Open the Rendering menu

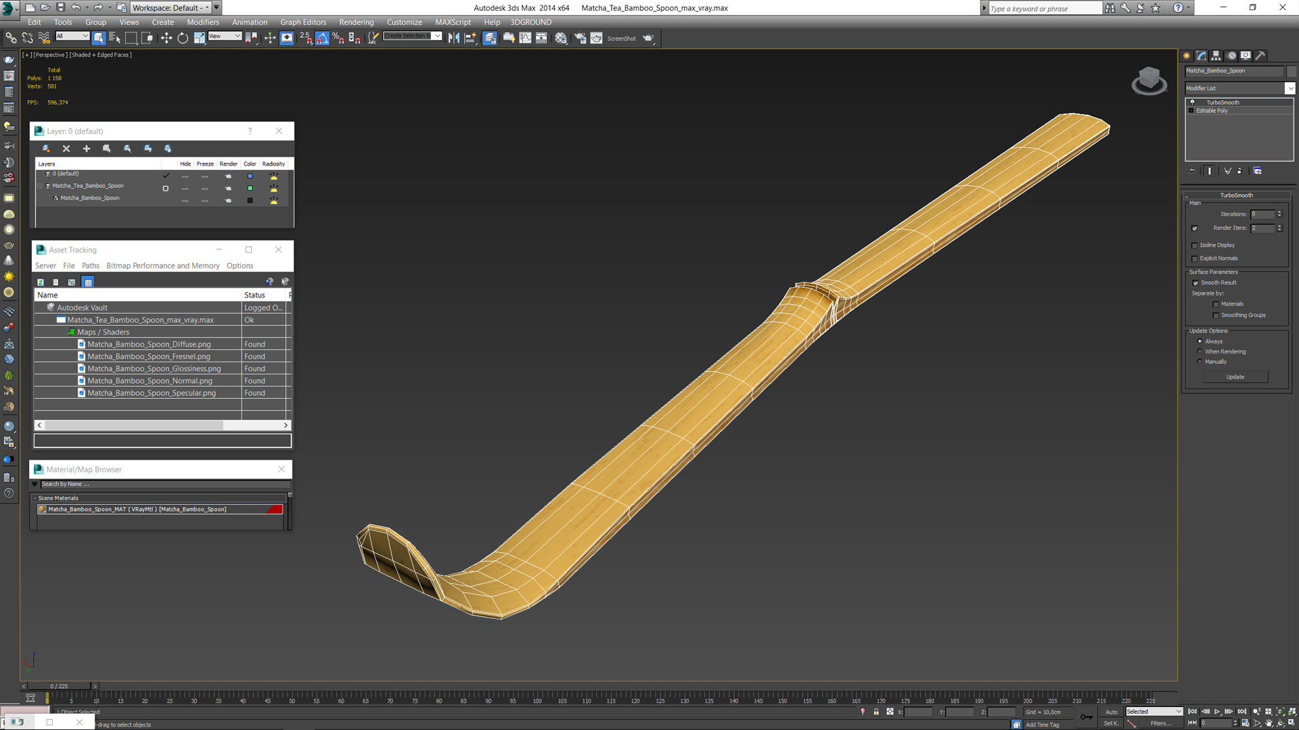tap(356, 22)
